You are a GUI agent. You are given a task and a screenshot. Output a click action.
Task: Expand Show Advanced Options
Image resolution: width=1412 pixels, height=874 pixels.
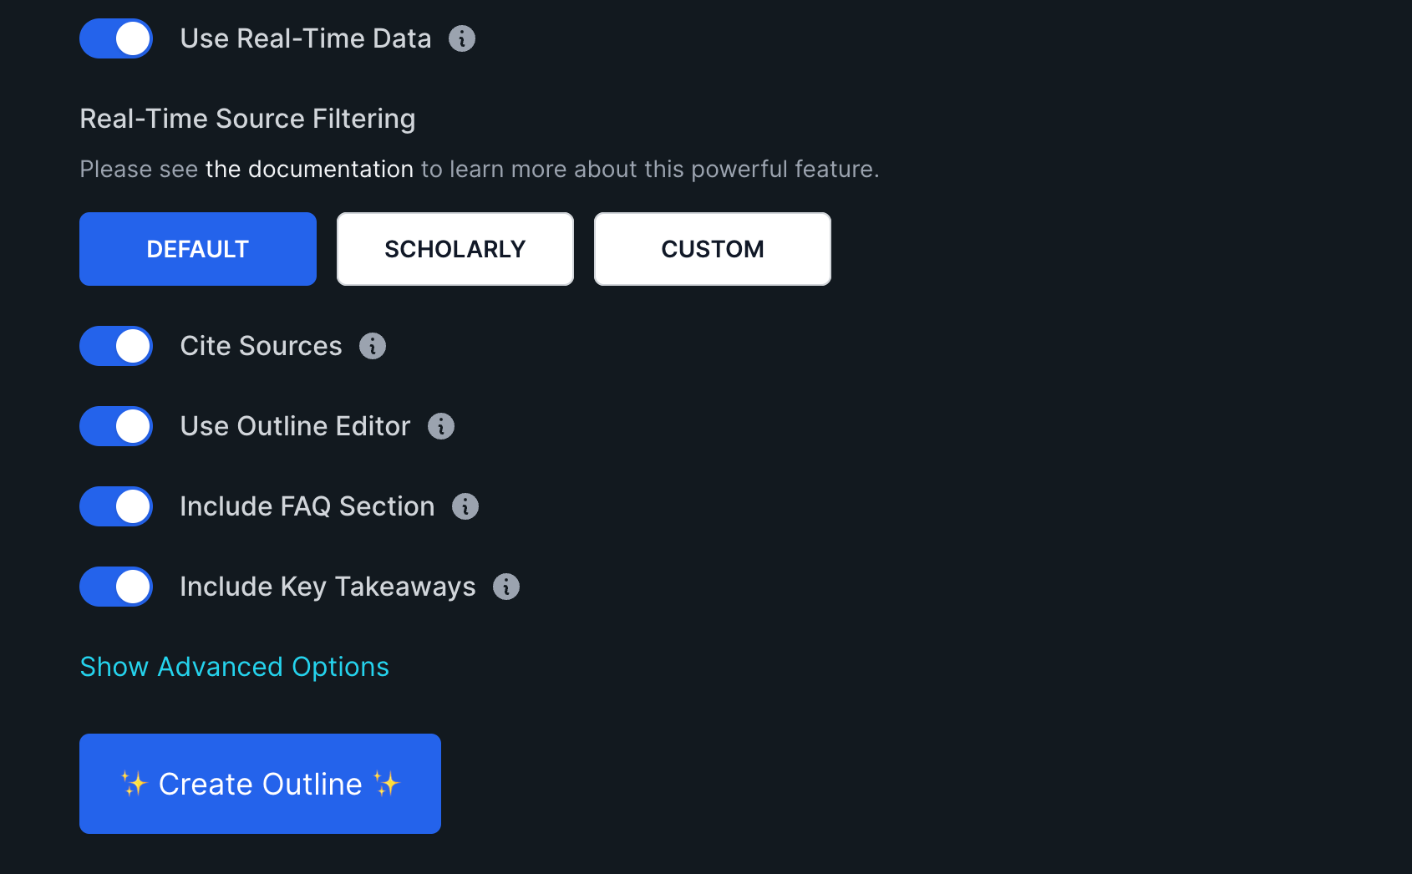tap(234, 667)
